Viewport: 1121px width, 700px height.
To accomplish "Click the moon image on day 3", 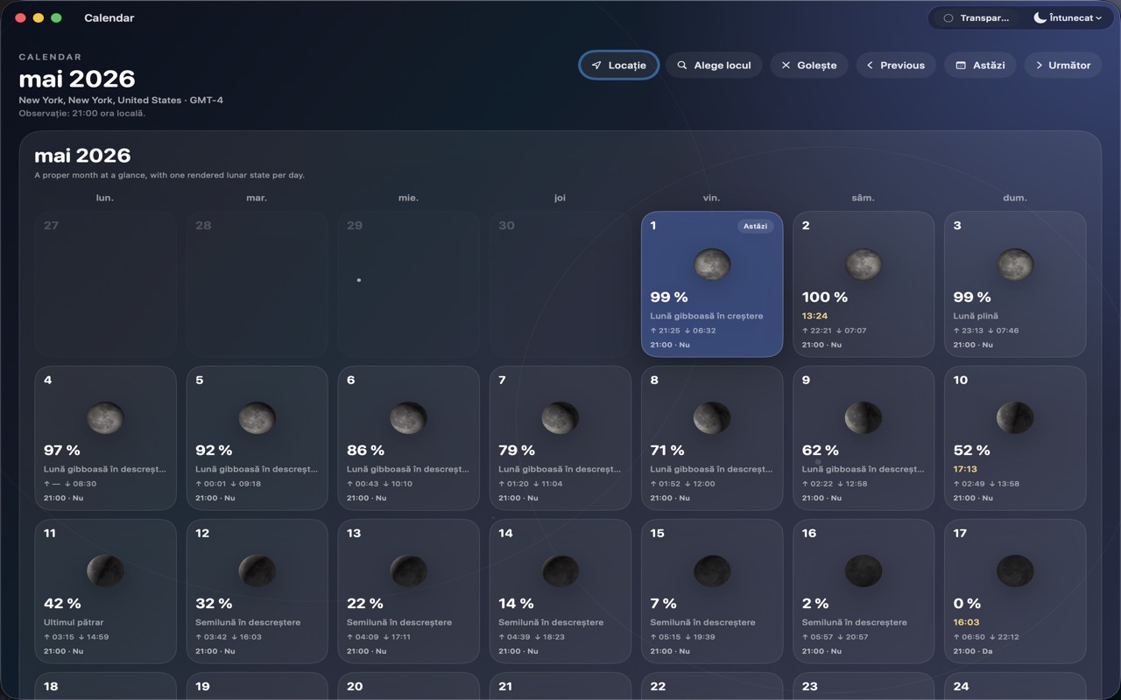I will pyautogui.click(x=1015, y=264).
